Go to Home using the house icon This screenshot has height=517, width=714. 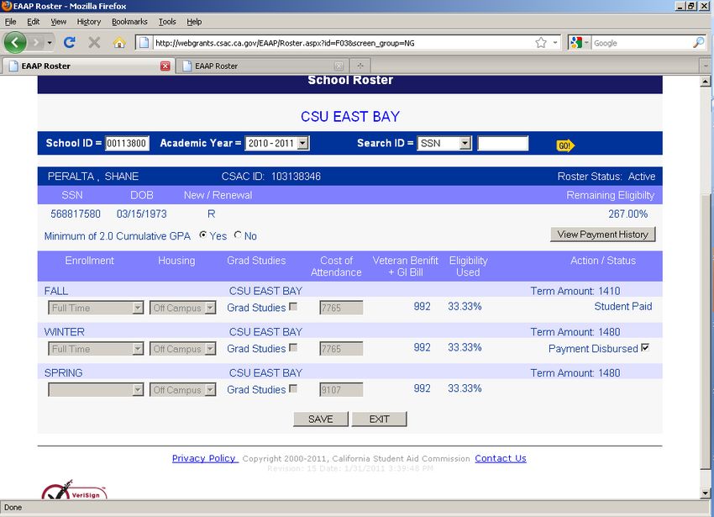pyautogui.click(x=119, y=43)
